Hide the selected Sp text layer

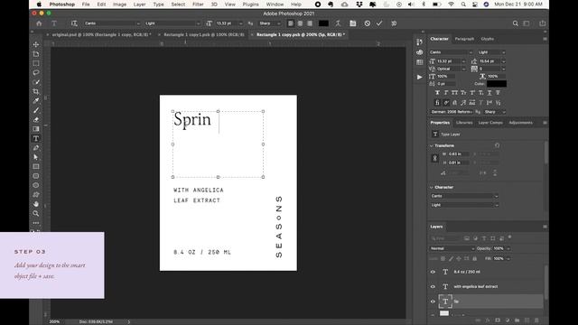pyautogui.click(x=433, y=302)
